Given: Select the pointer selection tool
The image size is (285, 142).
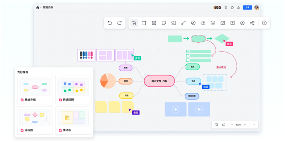Looking at the screenshot, I should (134, 23).
